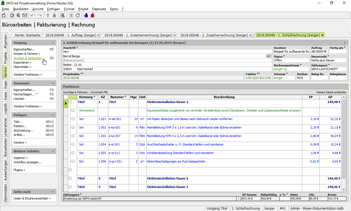The image size is (351, 211).
Task: Open print preview magnifier icon
Action: coord(18,15)
